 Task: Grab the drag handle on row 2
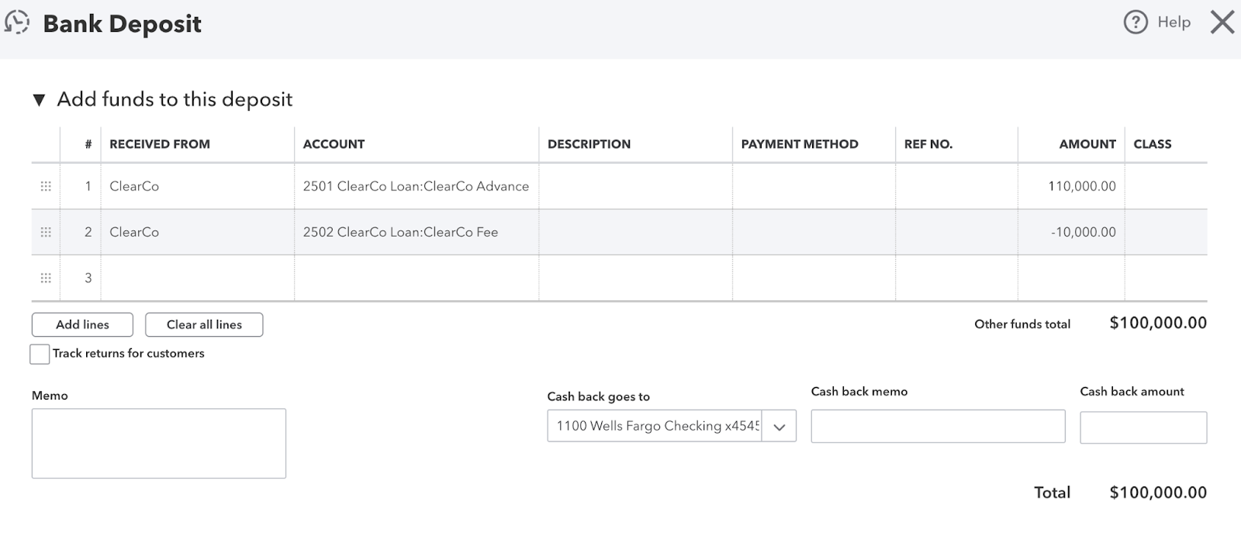point(46,232)
